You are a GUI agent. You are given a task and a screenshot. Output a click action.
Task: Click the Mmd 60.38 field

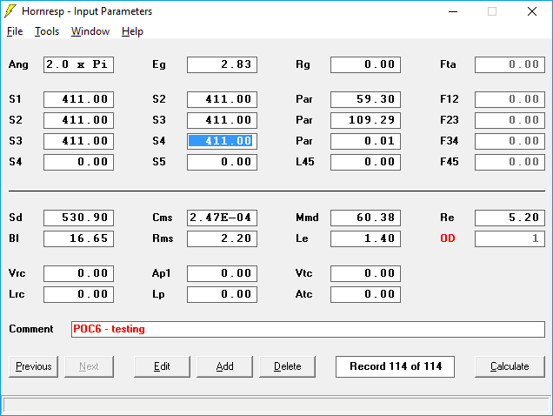(x=365, y=218)
